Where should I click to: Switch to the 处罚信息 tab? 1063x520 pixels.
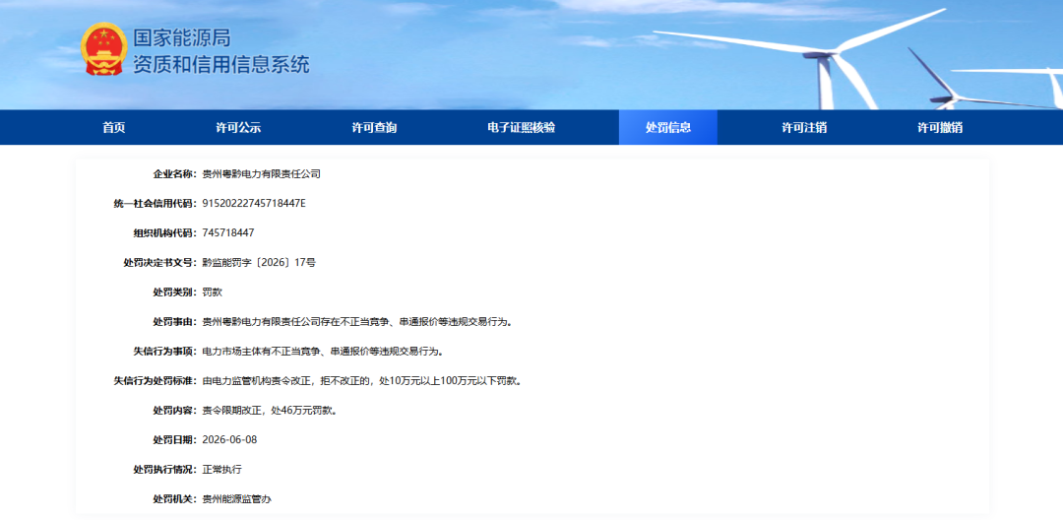point(668,127)
